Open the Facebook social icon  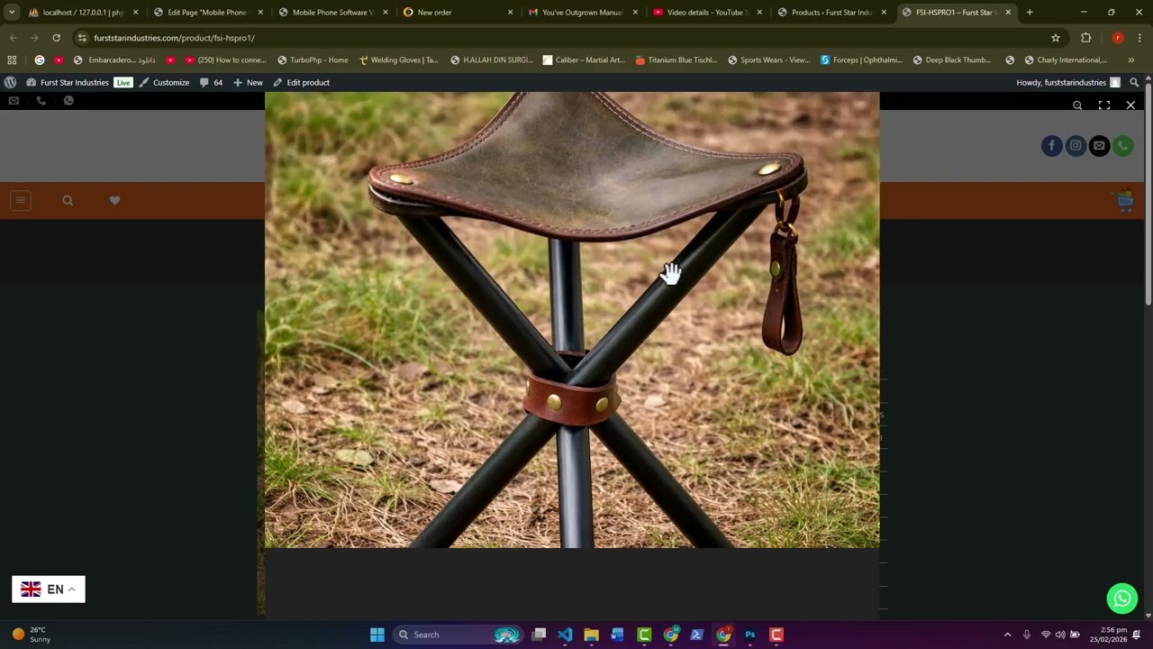[x=1051, y=145]
